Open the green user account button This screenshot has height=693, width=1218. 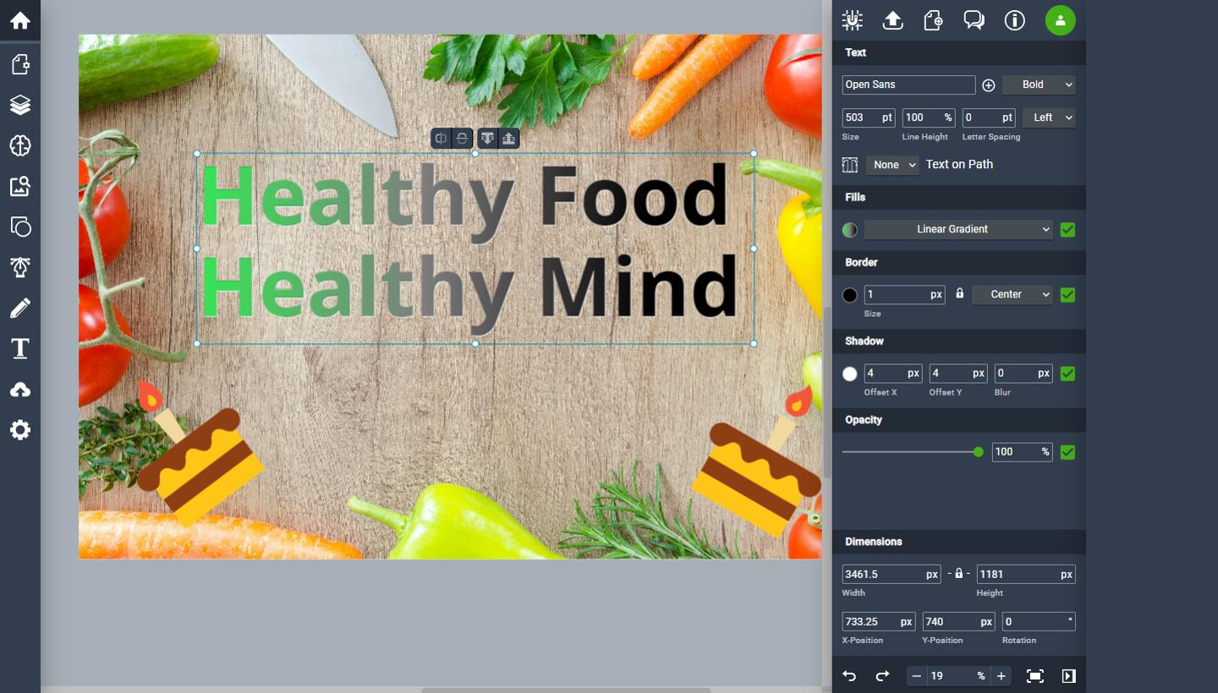[x=1061, y=20]
